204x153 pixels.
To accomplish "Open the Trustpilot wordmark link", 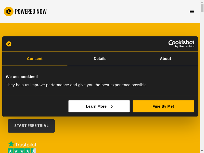I will (x=25, y=145).
